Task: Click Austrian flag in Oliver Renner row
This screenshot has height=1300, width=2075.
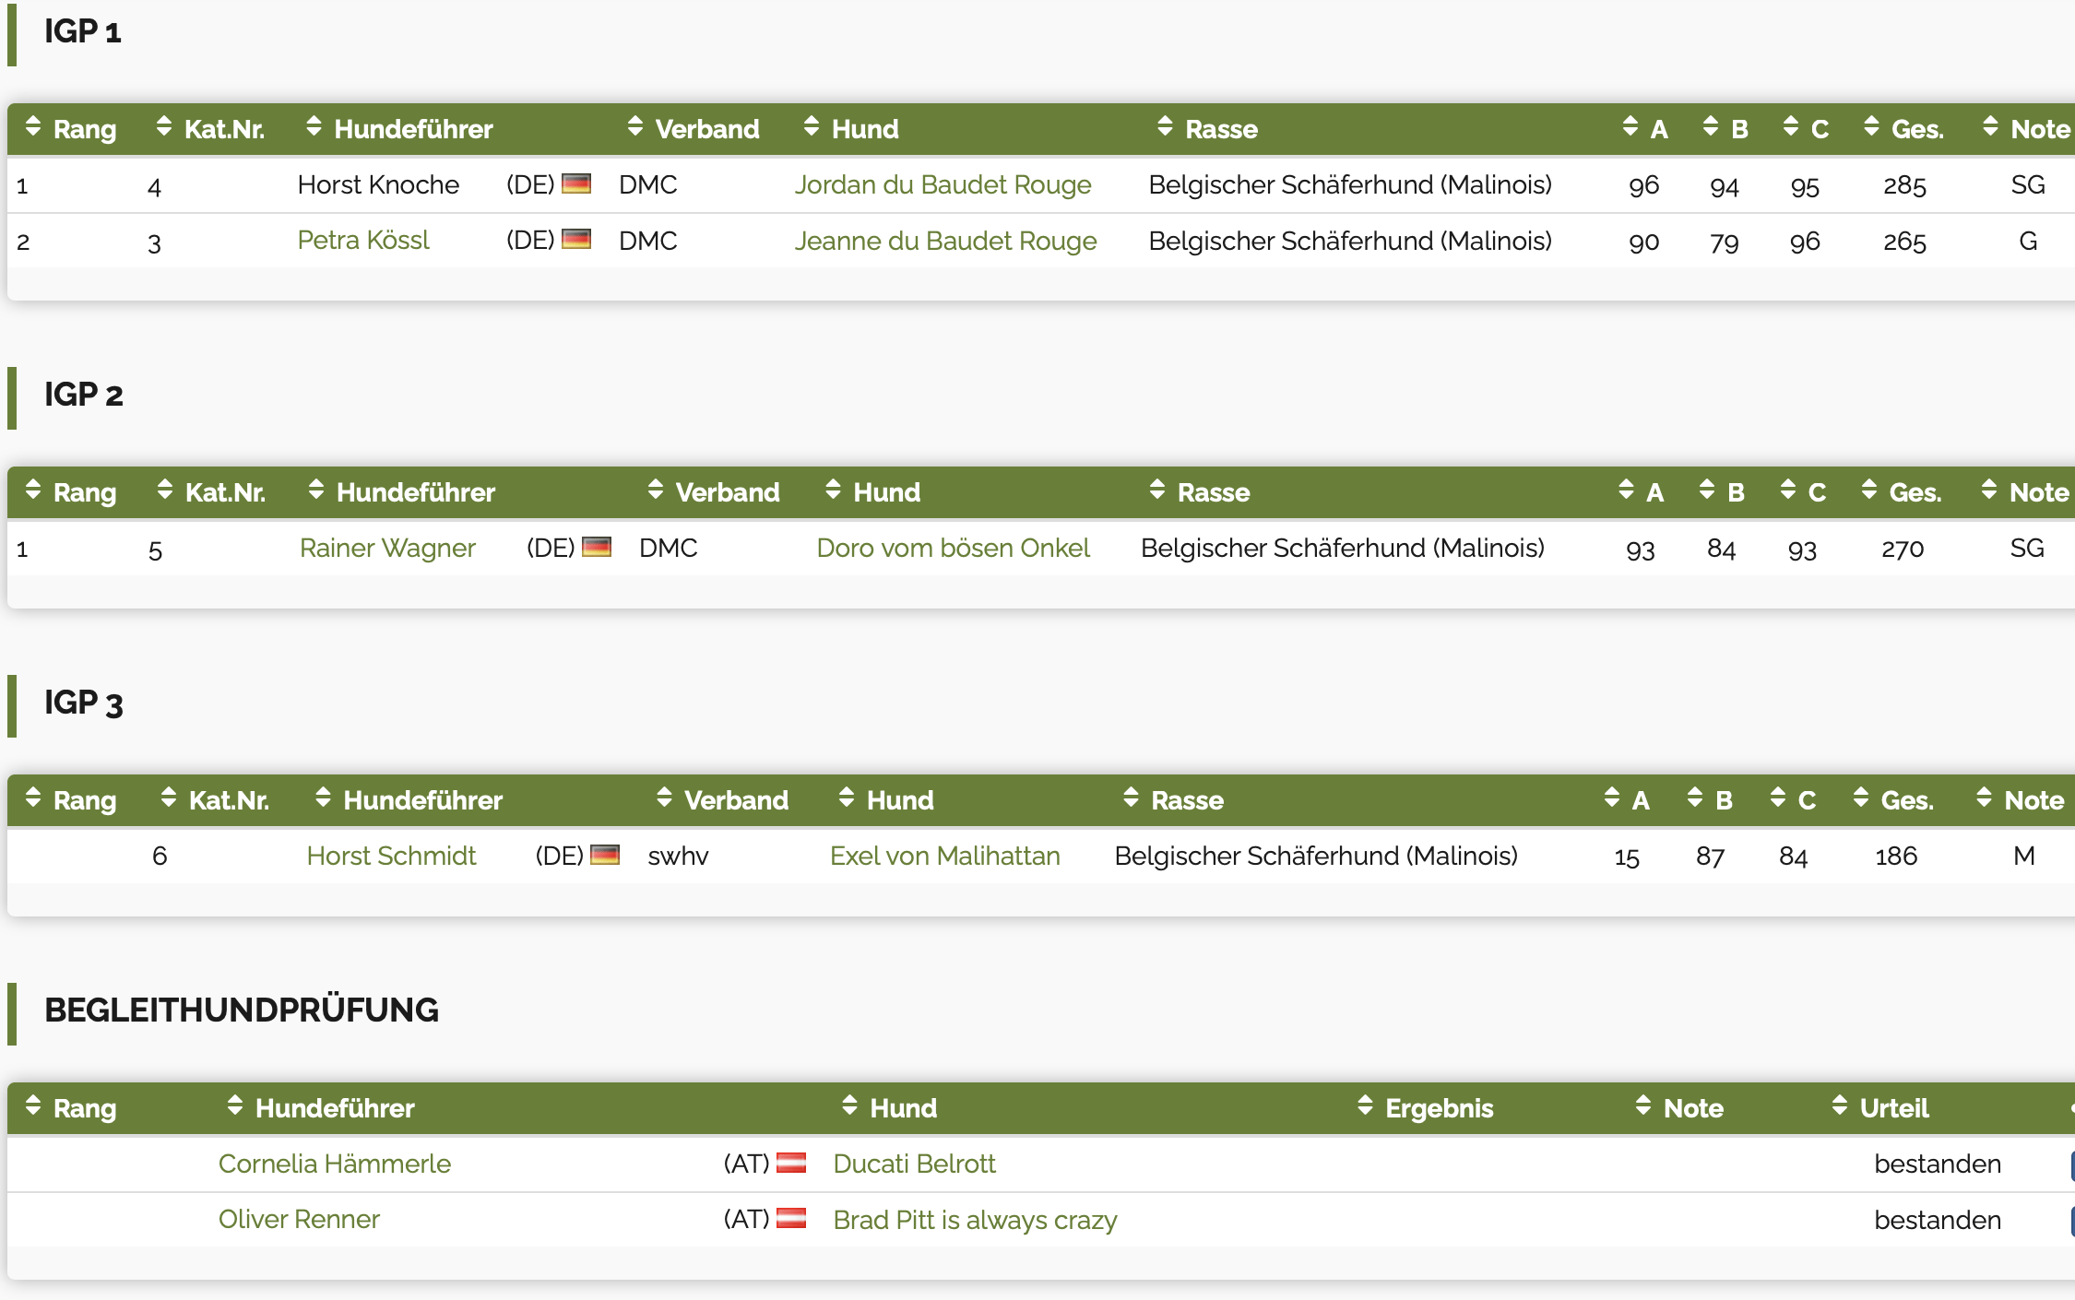Action: pos(791,1218)
